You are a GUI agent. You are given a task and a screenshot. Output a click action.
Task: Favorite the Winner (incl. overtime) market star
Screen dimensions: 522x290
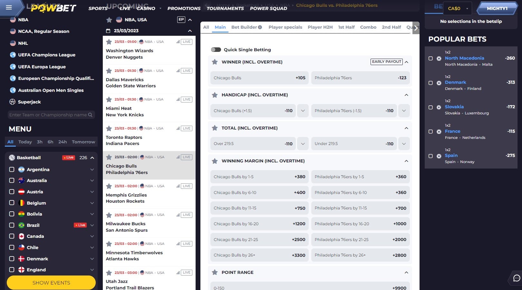(215, 62)
